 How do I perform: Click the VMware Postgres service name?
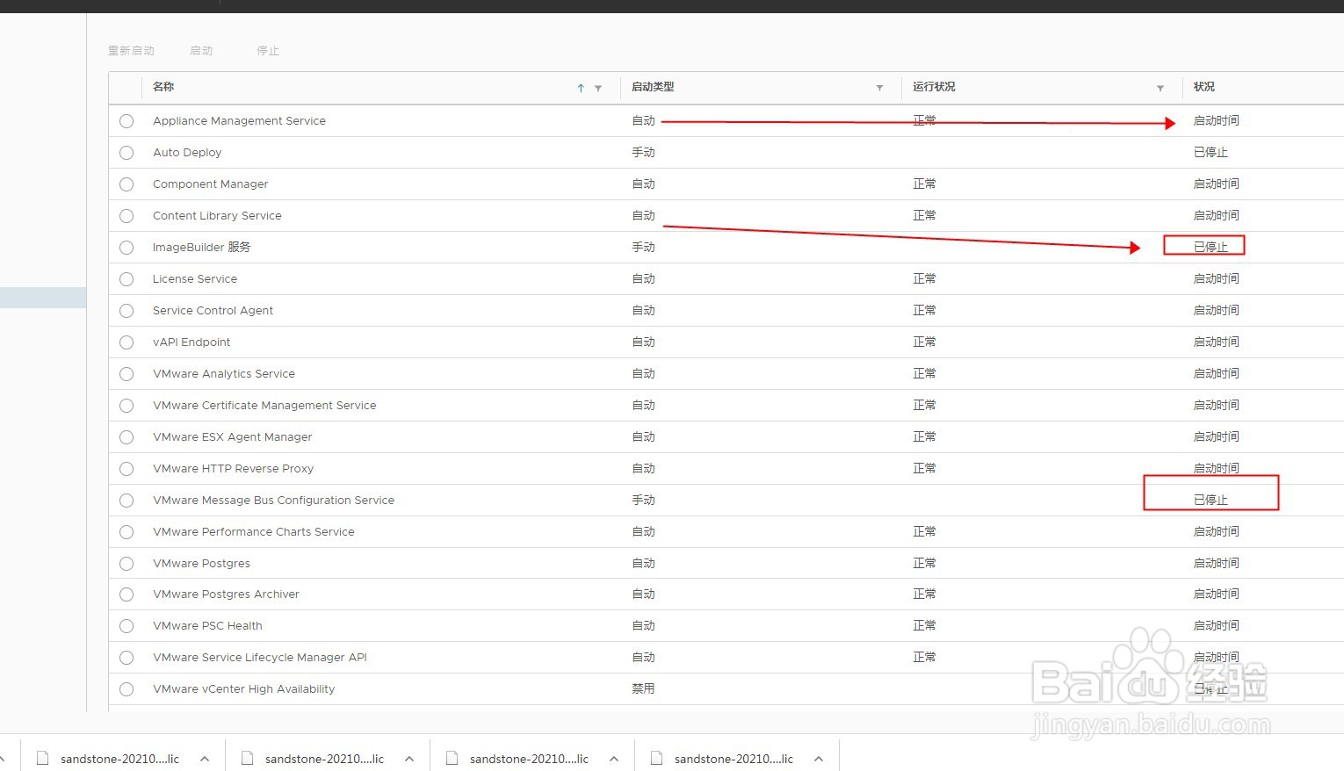(201, 564)
